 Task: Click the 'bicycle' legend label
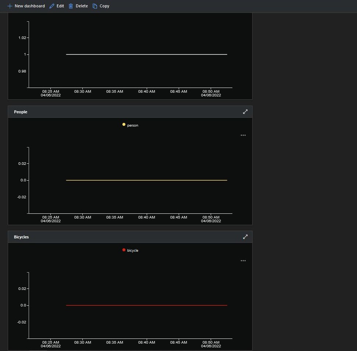pos(133,251)
